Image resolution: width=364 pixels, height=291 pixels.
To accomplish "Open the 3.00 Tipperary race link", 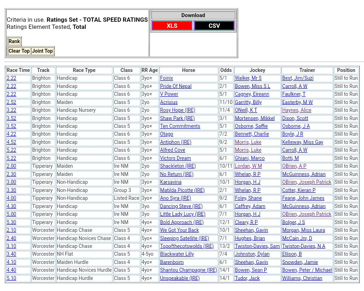I will point(11,182).
